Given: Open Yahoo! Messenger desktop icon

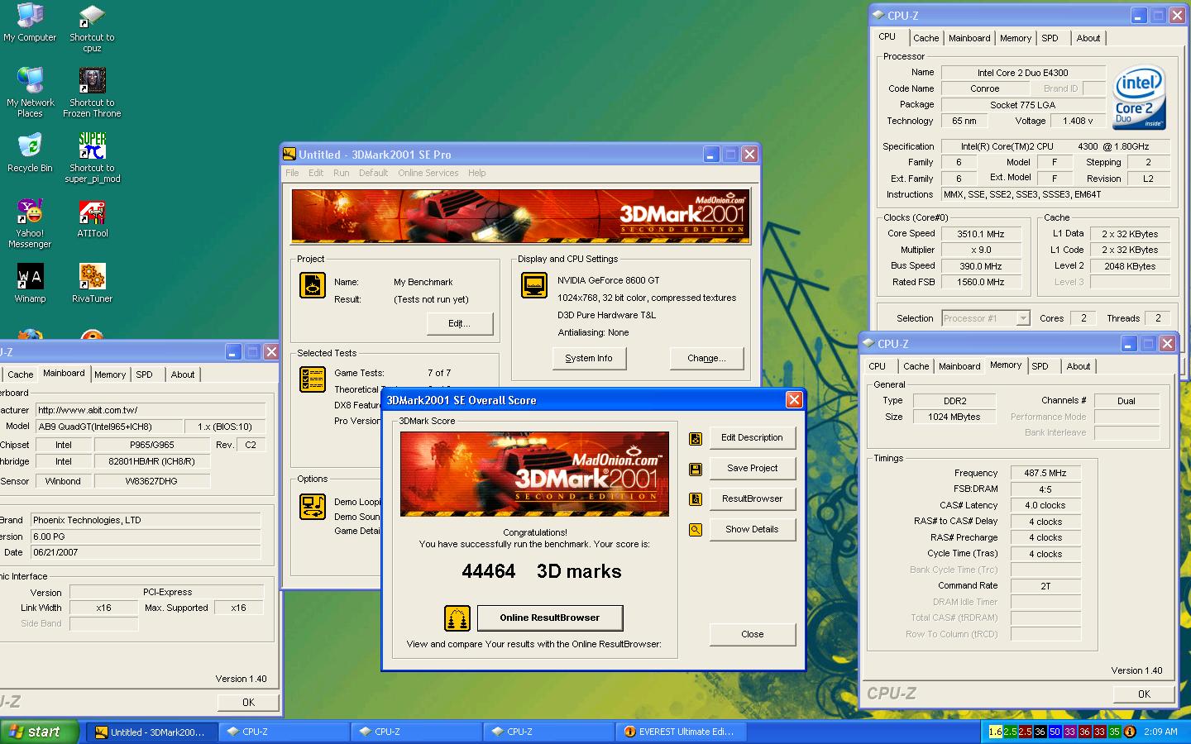Looking at the screenshot, I should point(30,223).
